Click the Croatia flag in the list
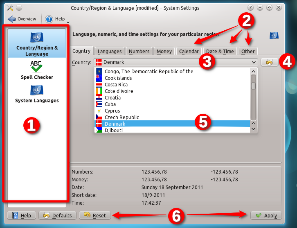 pos(99,97)
